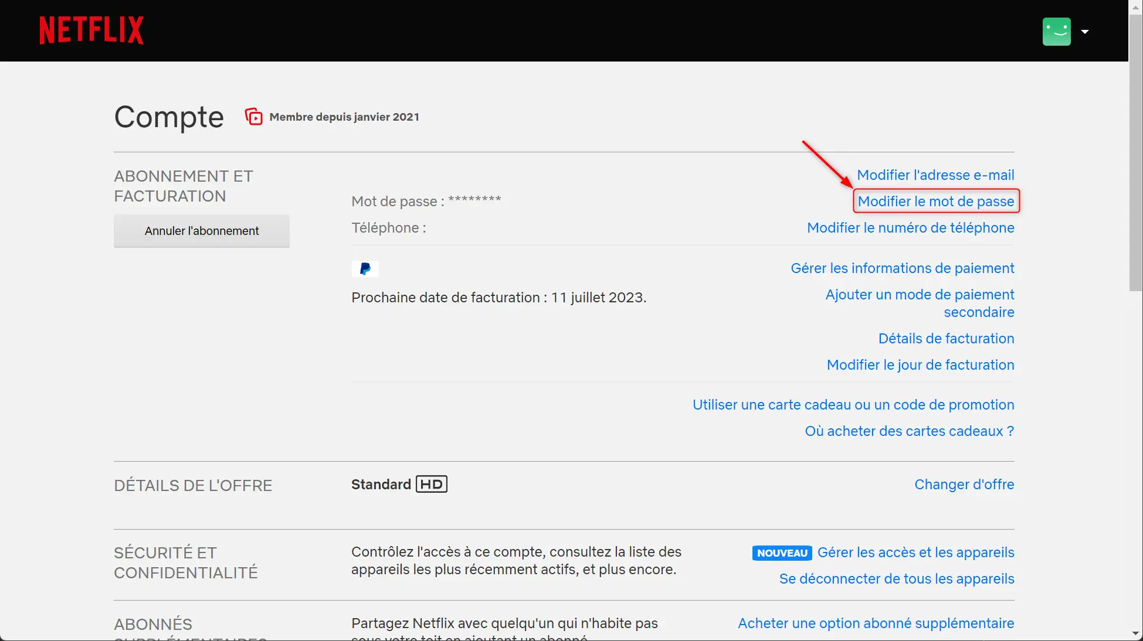Click the Mot de passe masked value
1143x641 pixels.
point(474,200)
